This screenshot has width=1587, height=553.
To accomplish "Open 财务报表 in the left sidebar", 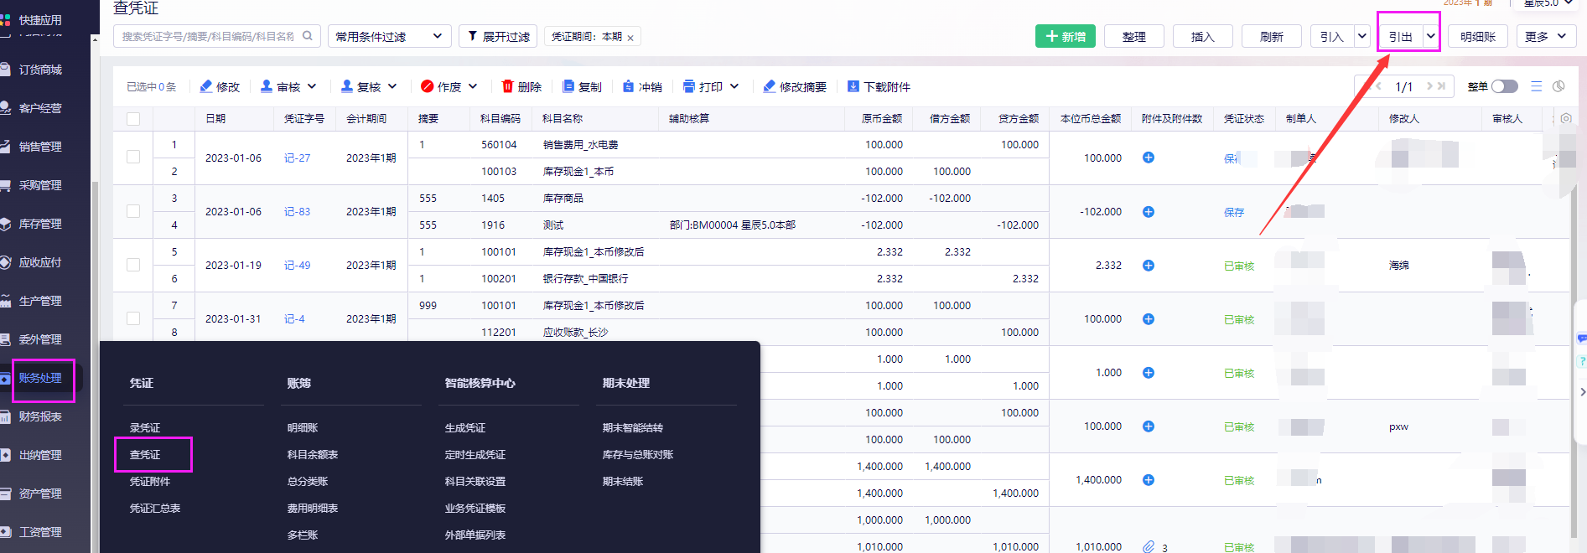I will pos(40,416).
